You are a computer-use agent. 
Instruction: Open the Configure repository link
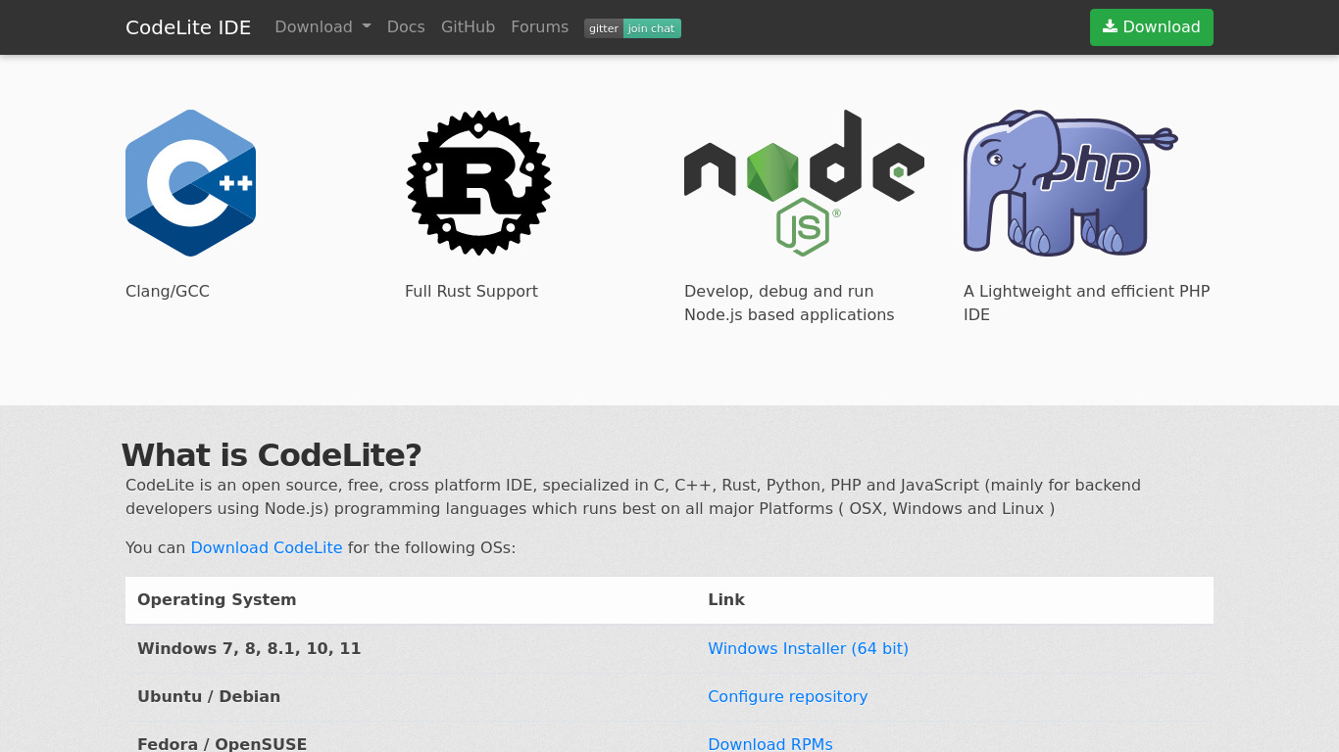[x=787, y=696]
